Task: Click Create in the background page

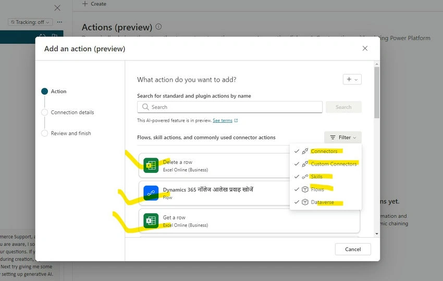Action: coord(94,4)
